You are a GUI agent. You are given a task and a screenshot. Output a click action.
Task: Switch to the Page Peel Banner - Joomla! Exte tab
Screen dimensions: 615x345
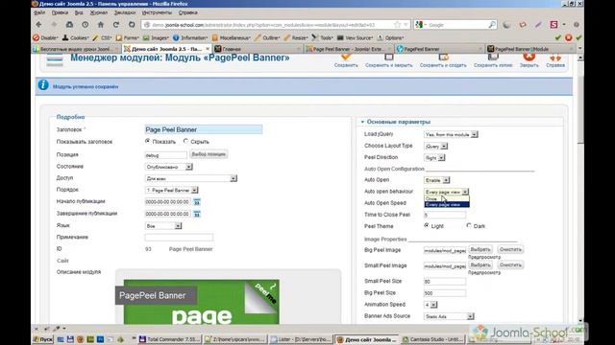(348, 49)
